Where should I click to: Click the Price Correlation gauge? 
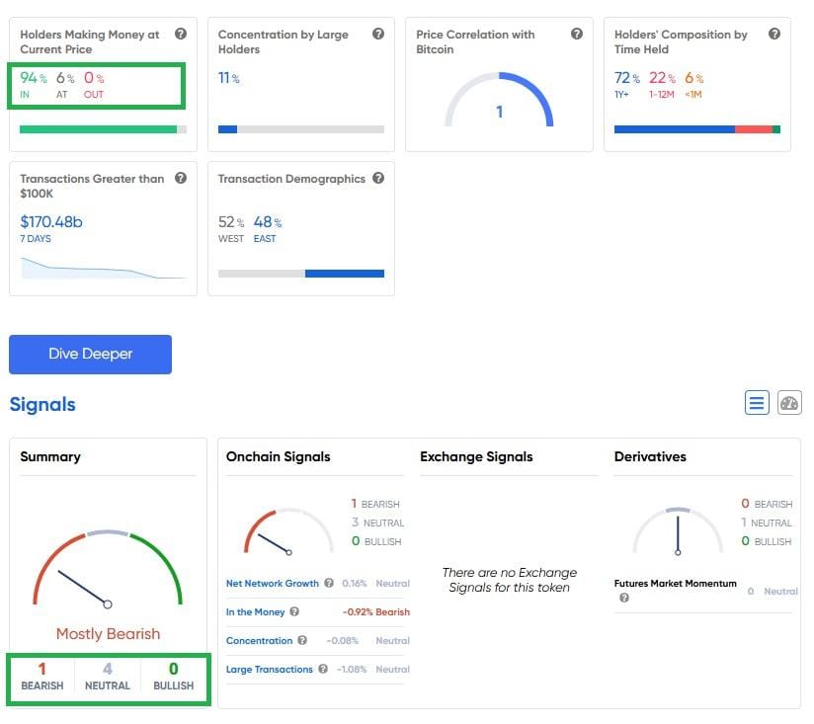[499, 101]
